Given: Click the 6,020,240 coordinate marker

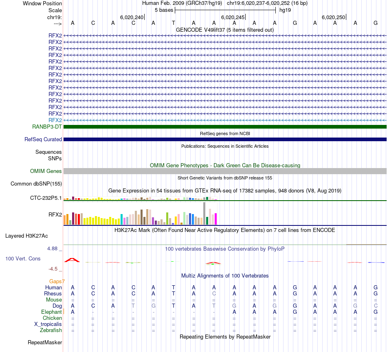Looking at the screenshot, I should point(132,17).
